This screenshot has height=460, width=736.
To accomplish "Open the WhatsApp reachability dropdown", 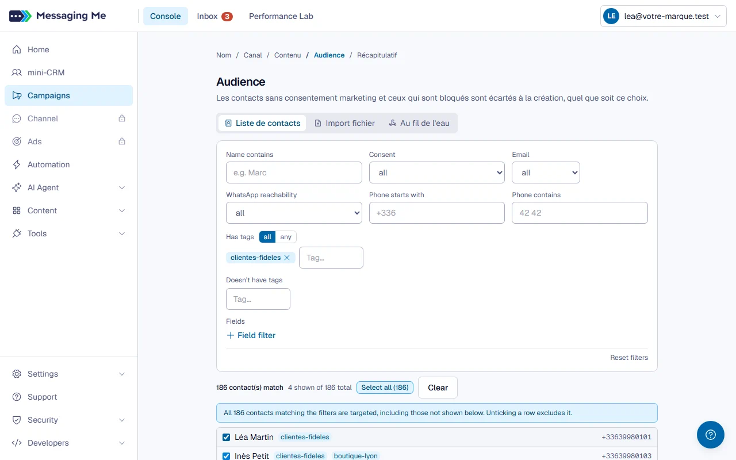I will click(294, 213).
